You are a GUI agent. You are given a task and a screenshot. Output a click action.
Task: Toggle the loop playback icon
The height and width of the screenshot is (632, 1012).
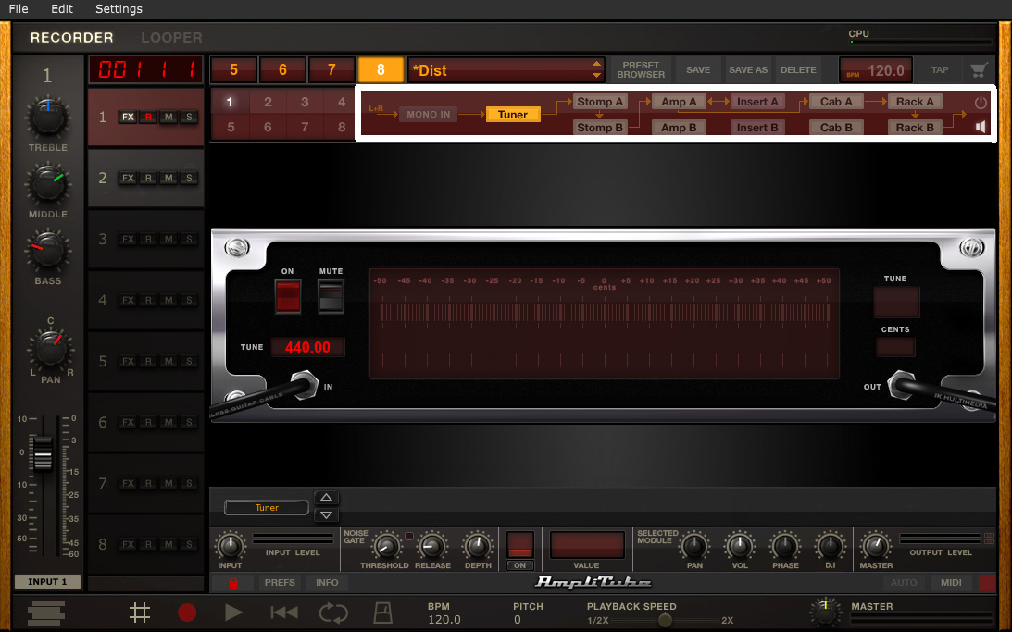coord(333,613)
